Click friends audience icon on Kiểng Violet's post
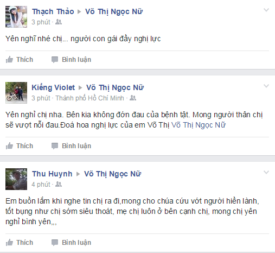This screenshot has width=275, height=253. click(133, 98)
